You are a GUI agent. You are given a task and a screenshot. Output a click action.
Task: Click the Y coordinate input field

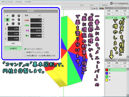13,34
